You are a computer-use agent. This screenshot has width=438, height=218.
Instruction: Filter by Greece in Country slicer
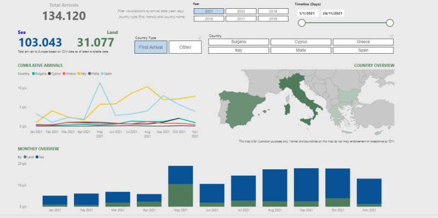point(363,42)
